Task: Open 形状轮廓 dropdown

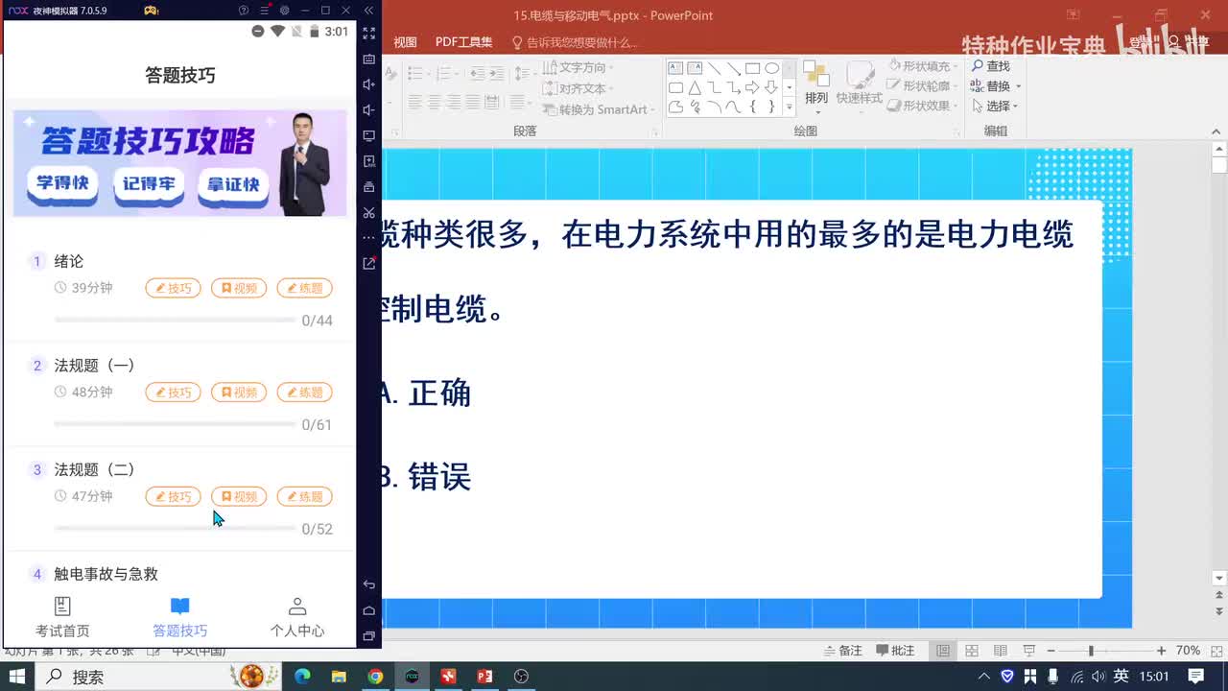Action: [x=923, y=86]
